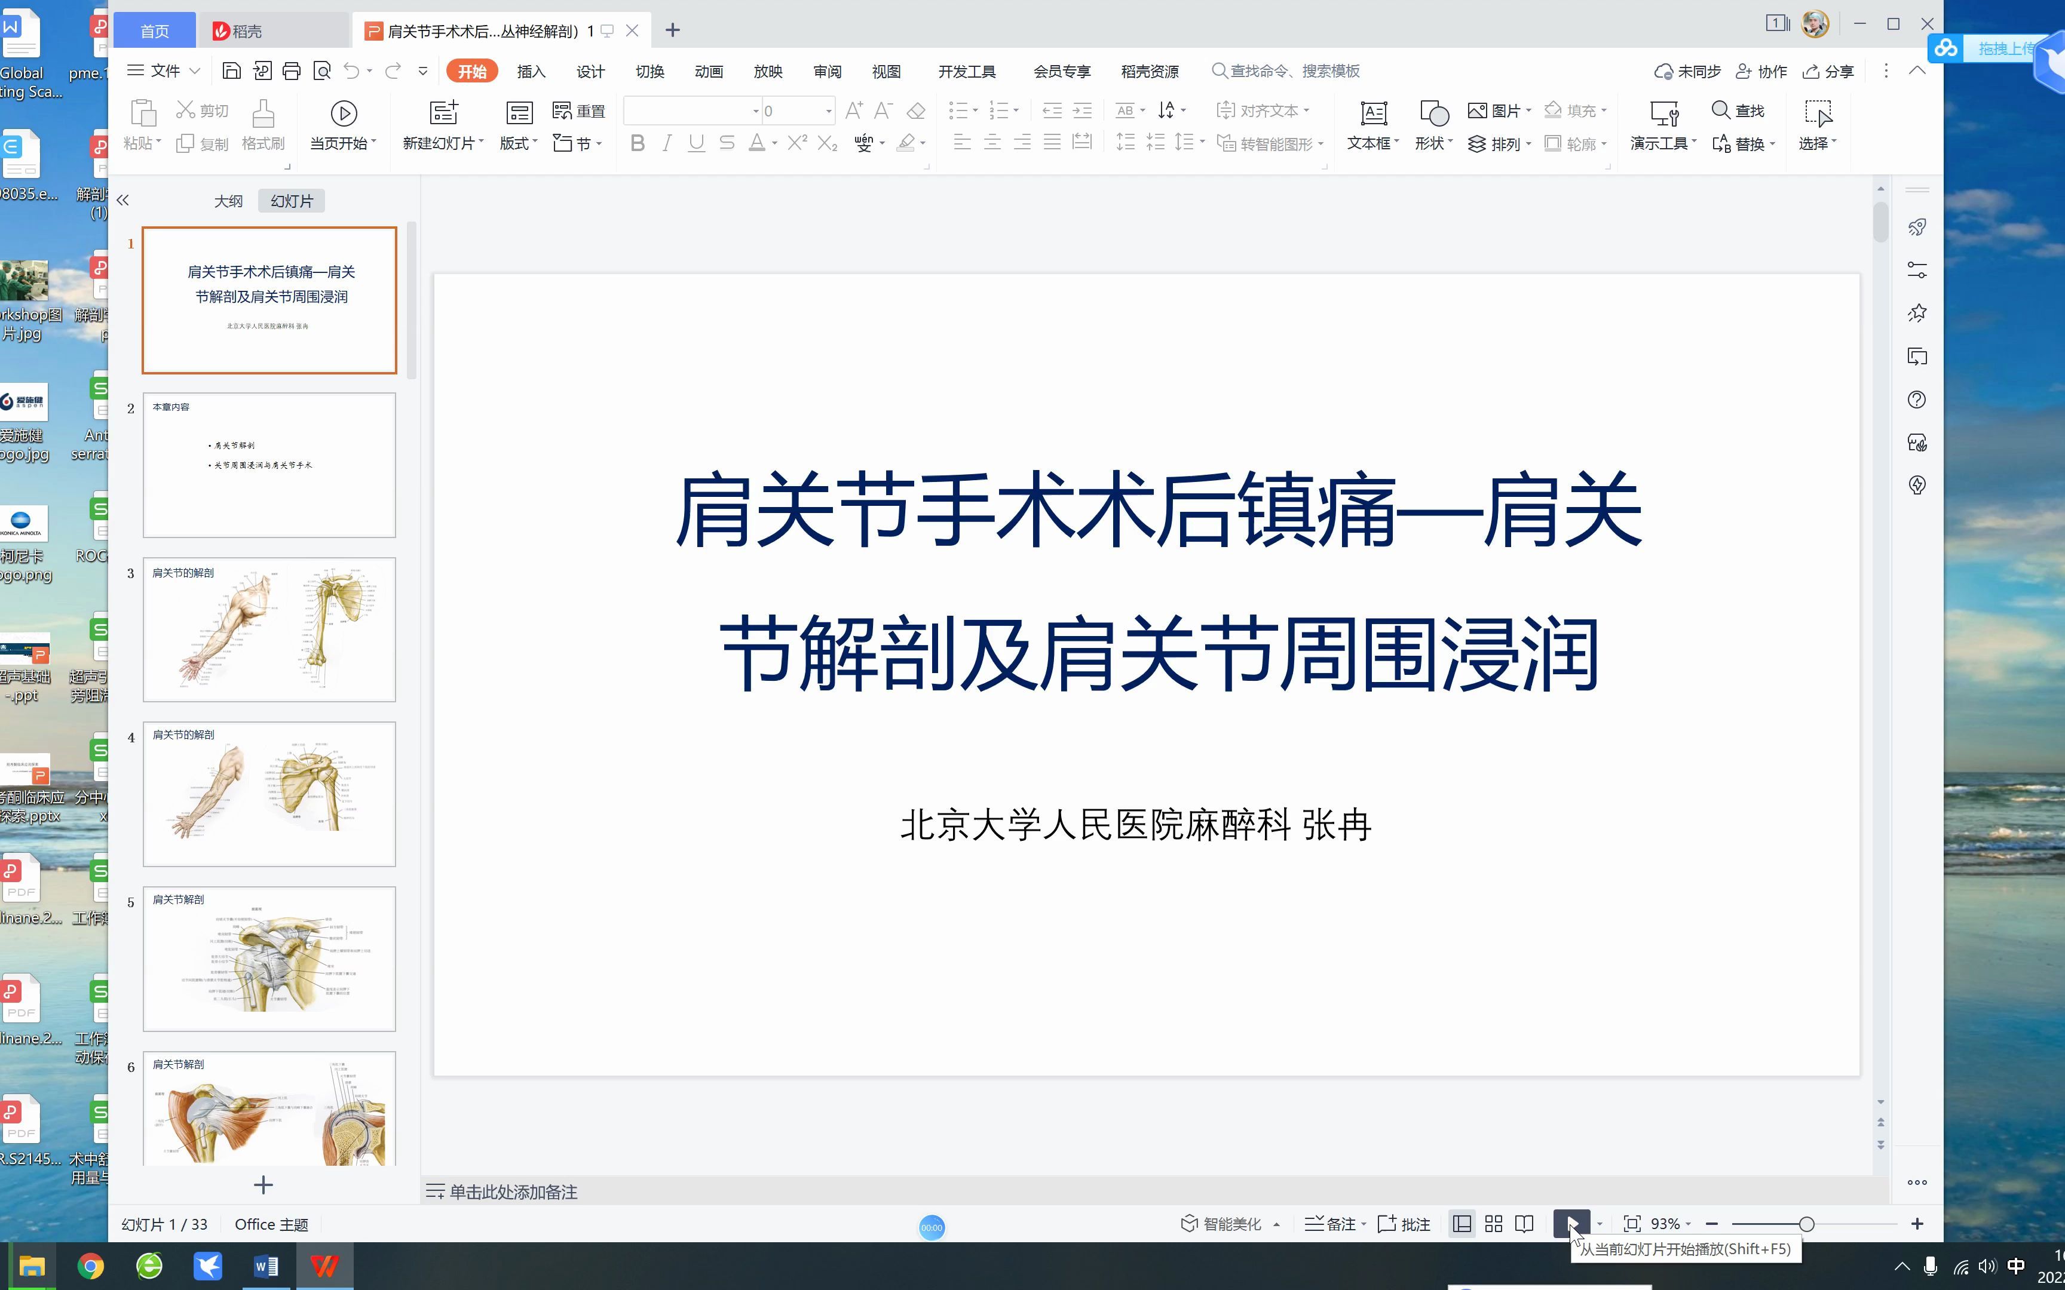Toggle Subscript formatting
This screenshot has height=1290, width=2065.
click(x=828, y=143)
